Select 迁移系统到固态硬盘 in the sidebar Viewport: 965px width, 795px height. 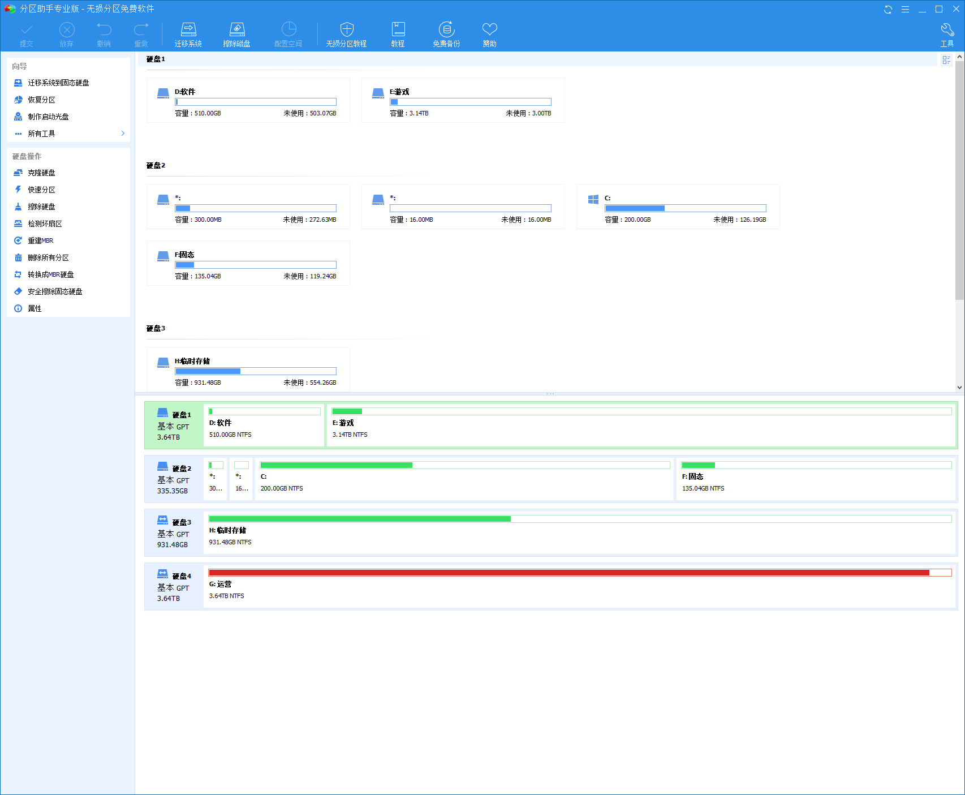tap(58, 83)
